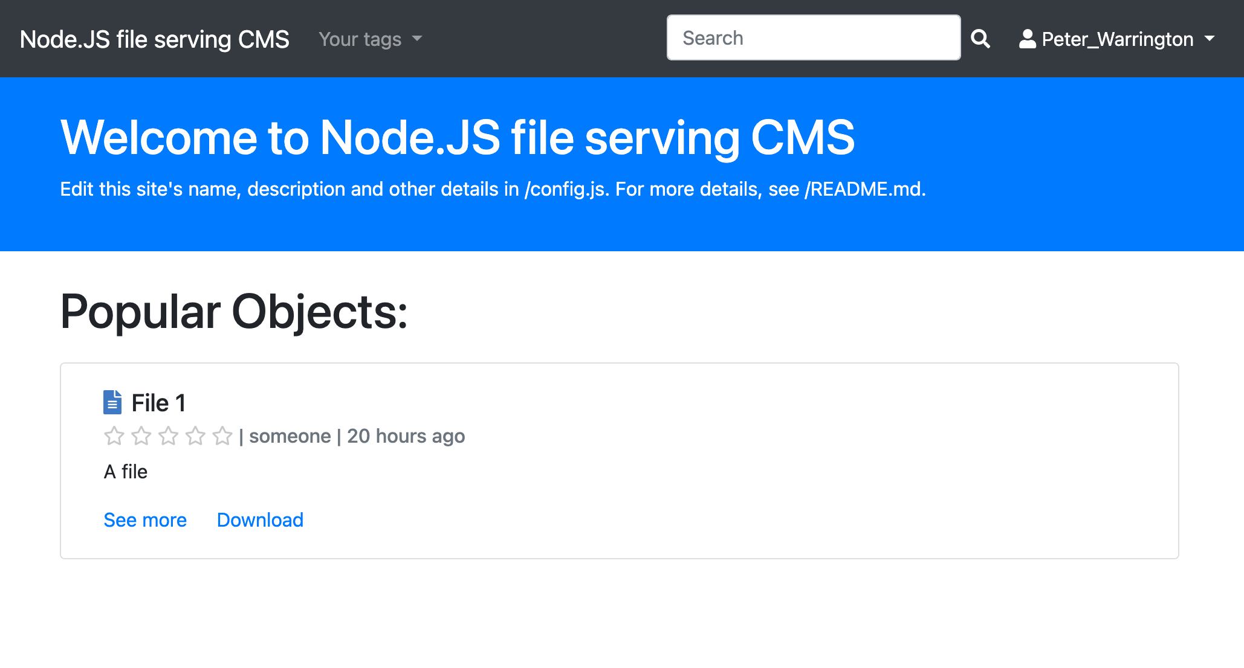The height and width of the screenshot is (668, 1244).
Task: Rate File 1 five stars
Action: pyautogui.click(x=222, y=435)
